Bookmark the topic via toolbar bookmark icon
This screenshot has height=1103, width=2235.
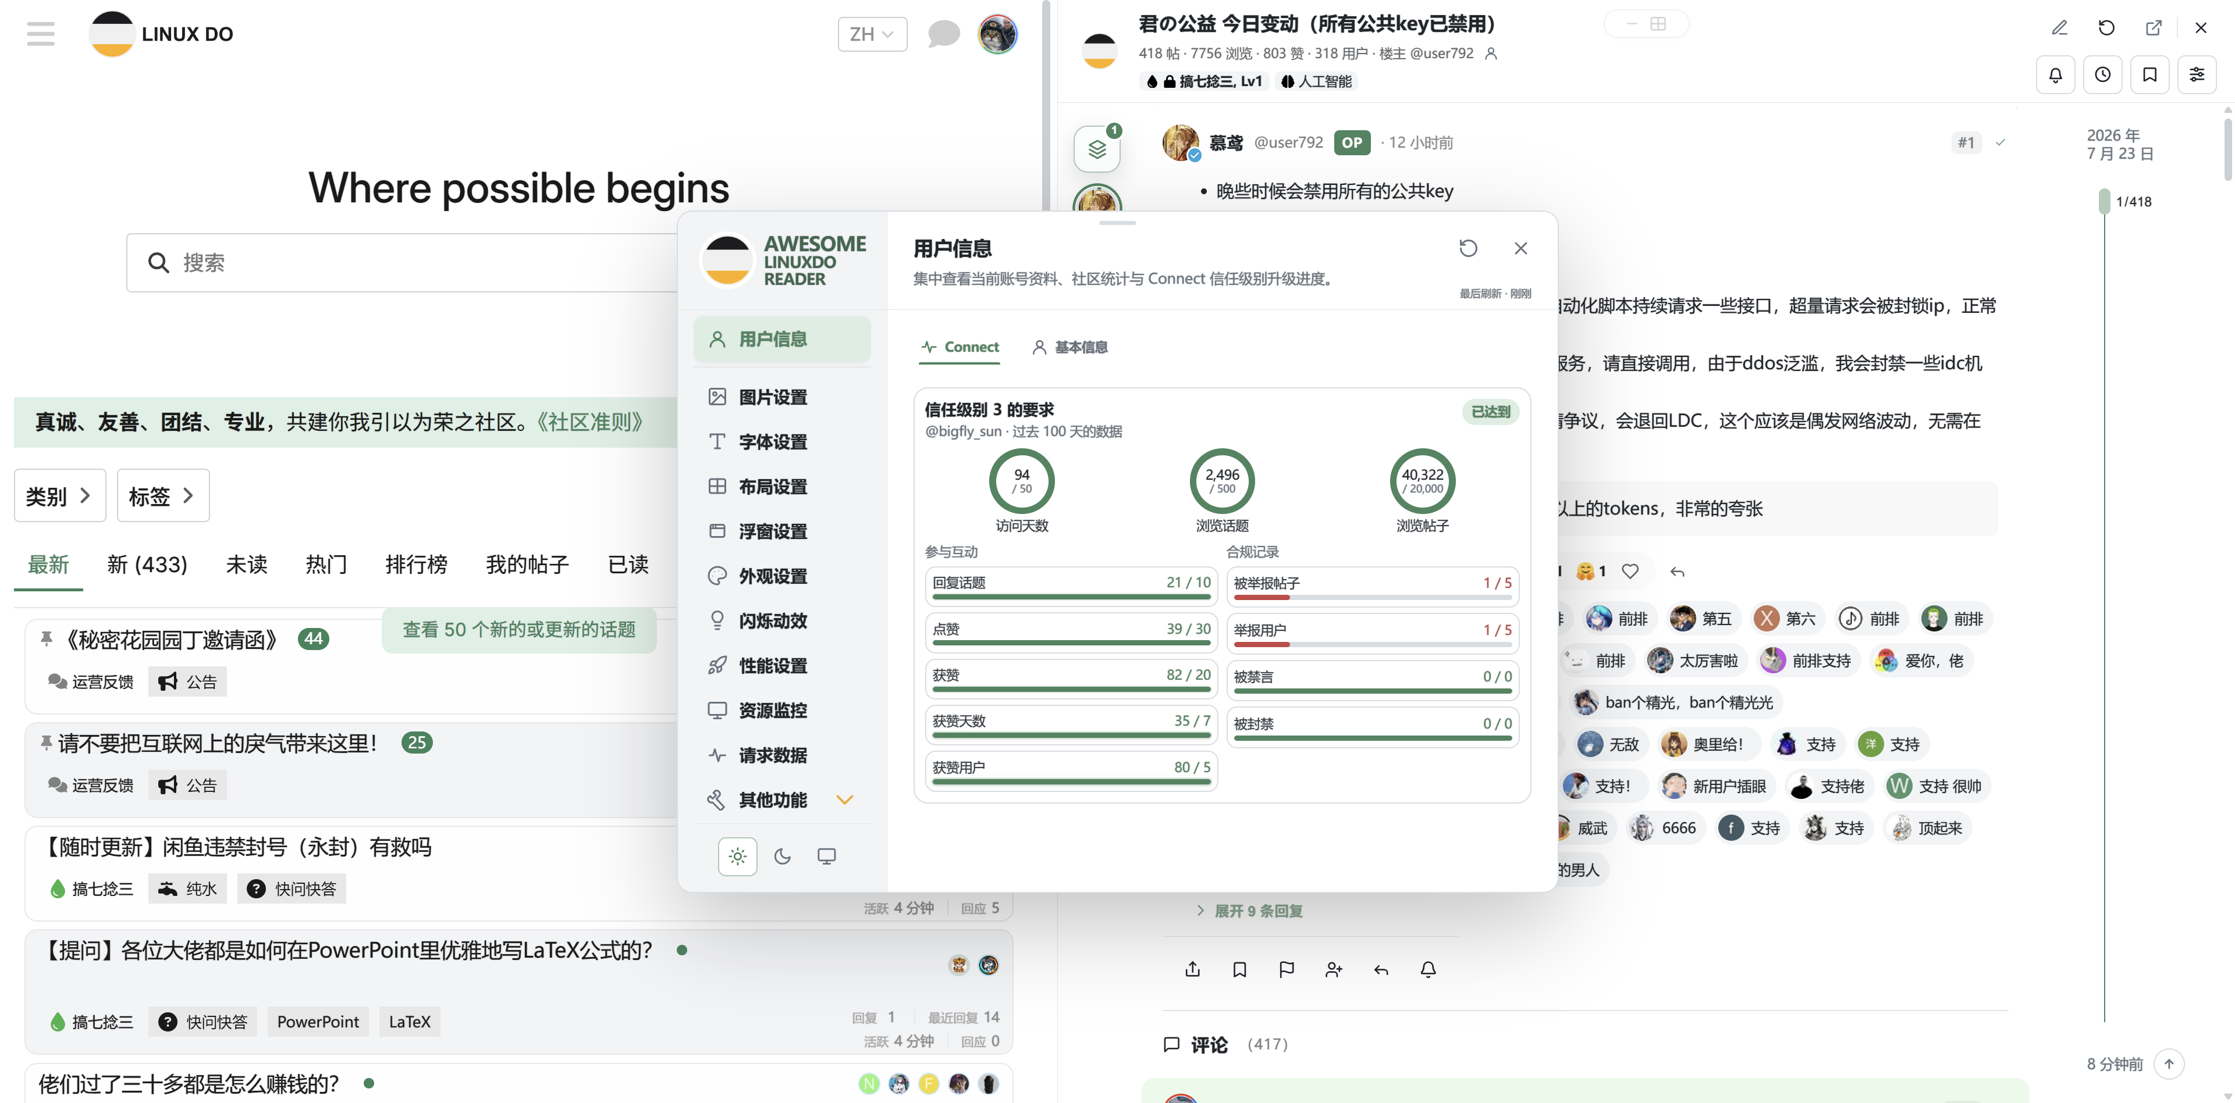[2149, 74]
